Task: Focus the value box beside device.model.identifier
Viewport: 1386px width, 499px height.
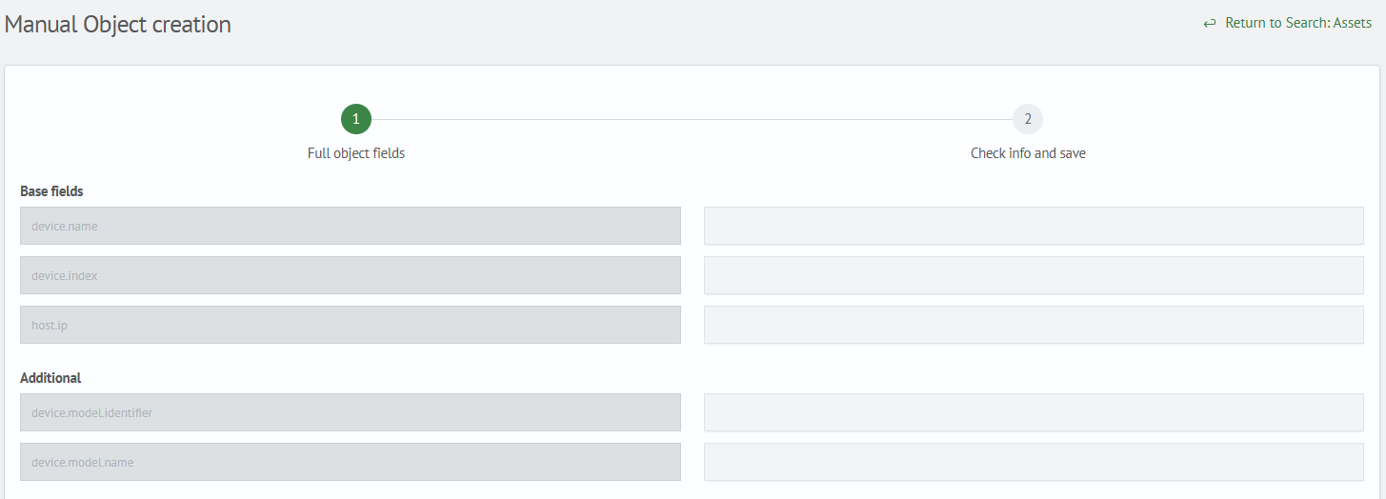Action: click(x=1034, y=412)
